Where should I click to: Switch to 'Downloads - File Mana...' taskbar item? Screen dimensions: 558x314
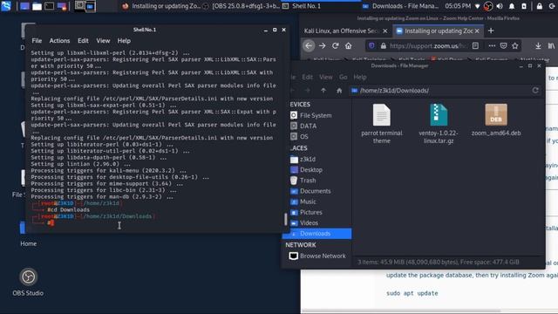(400, 6)
